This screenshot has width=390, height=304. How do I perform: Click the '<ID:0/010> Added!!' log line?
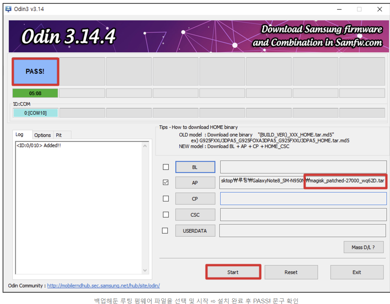click(39, 145)
